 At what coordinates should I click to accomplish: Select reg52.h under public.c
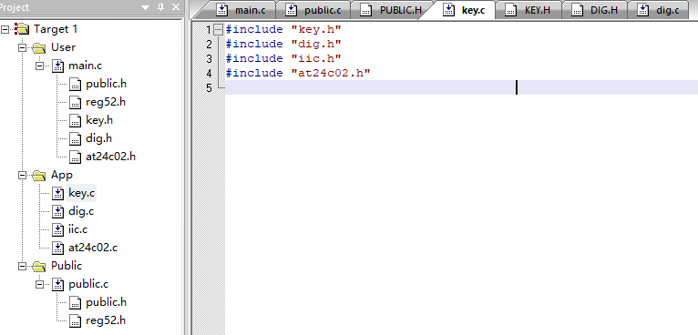(106, 320)
